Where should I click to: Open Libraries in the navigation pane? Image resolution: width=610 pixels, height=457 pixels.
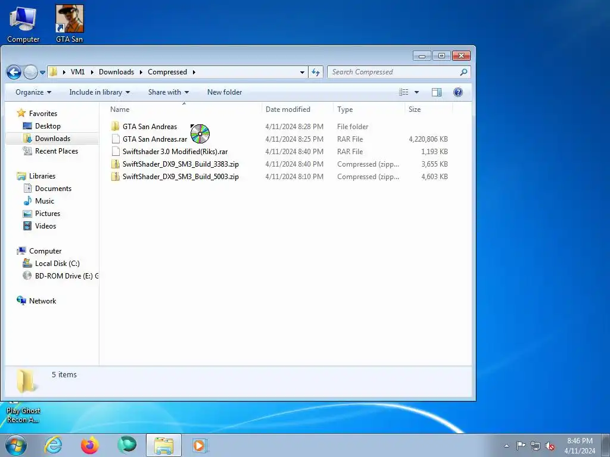[x=42, y=176]
